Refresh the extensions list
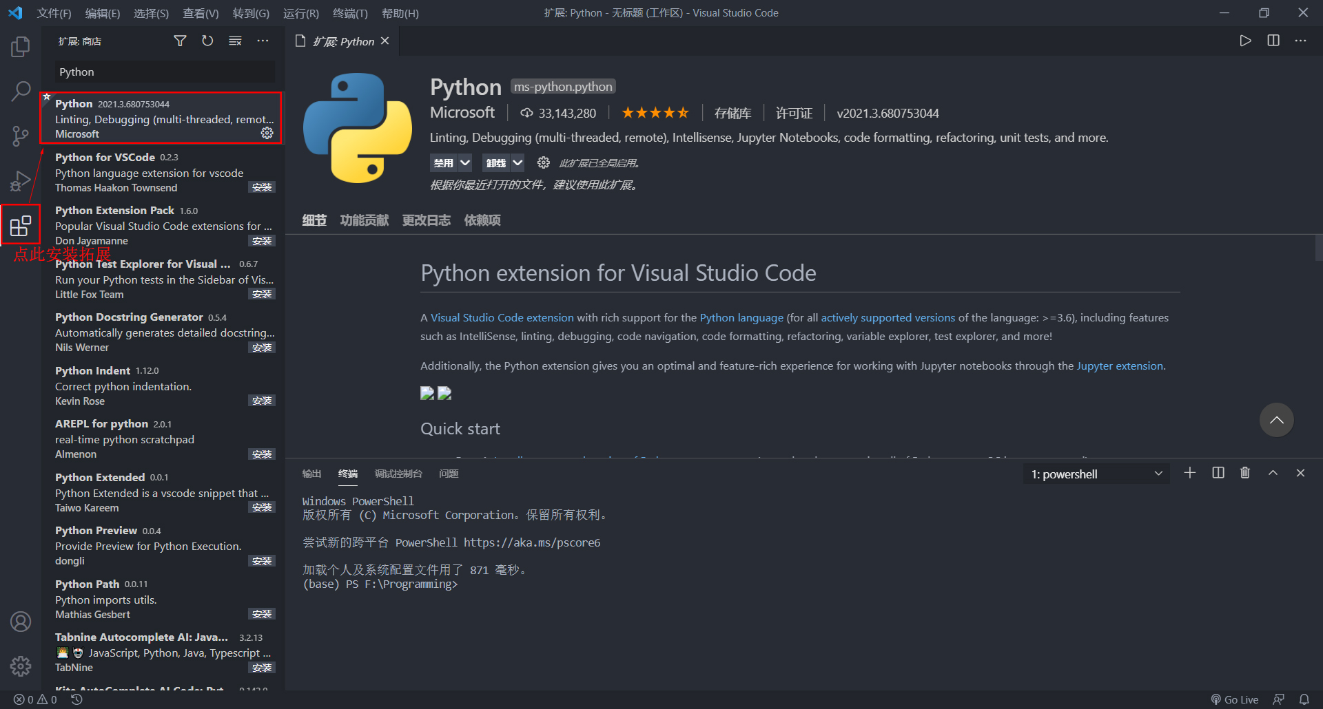This screenshot has width=1323, height=709. (207, 41)
